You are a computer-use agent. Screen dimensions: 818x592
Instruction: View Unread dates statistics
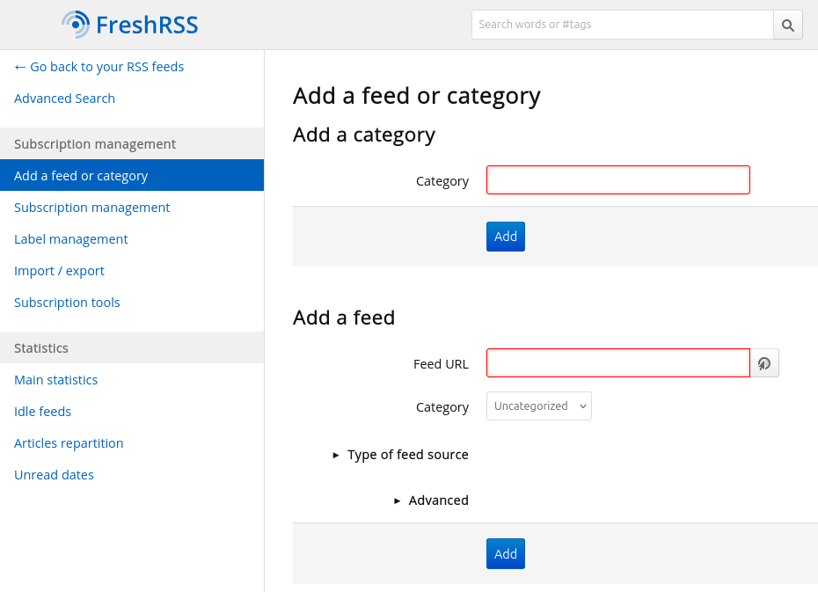(54, 475)
